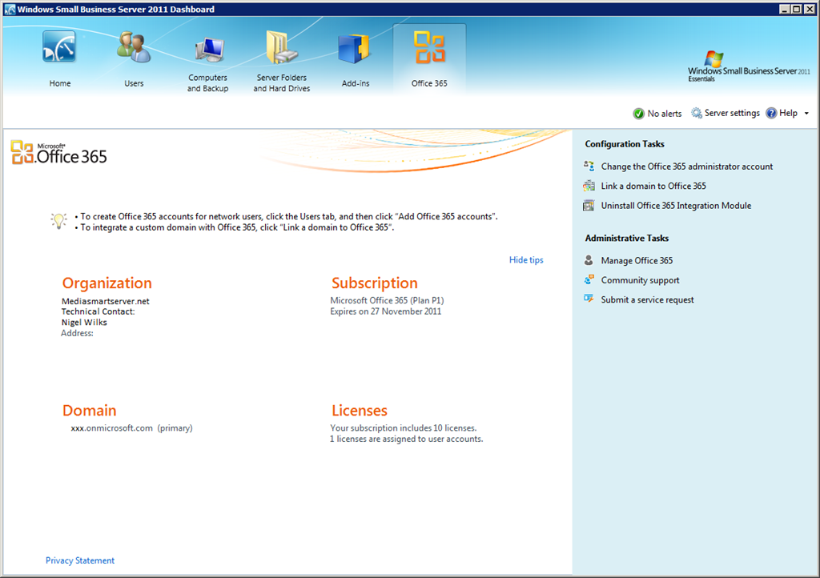This screenshot has height=578, width=820.
Task: Click the 'Technical Contact:' label
Action: click(x=98, y=311)
